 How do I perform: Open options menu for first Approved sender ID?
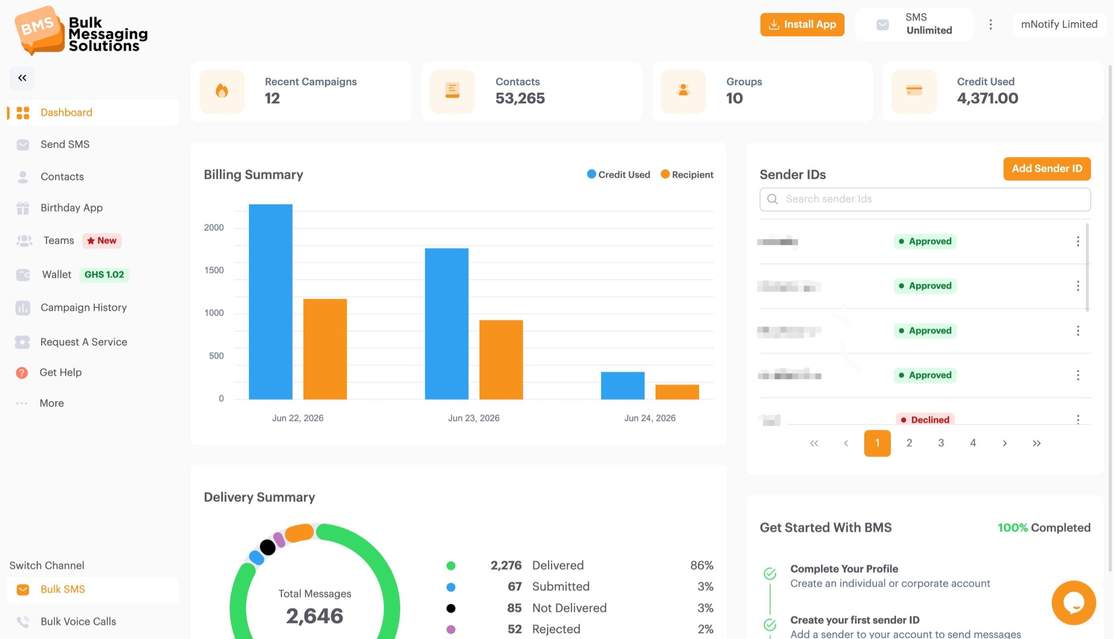(1077, 241)
